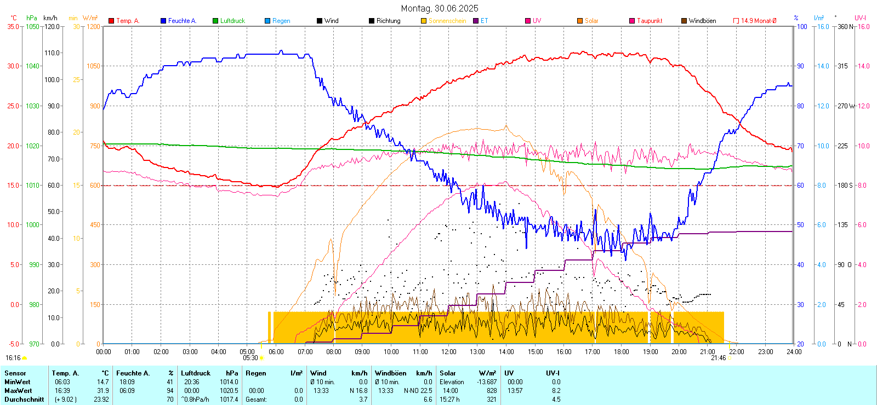Click the MaxWert row label
The image size is (877, 405).
(18, 391)
